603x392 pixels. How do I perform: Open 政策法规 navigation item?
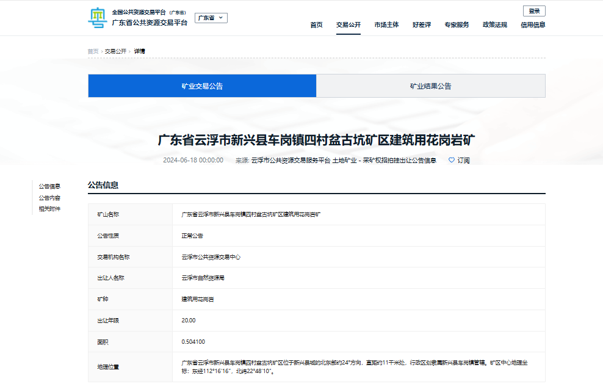point(495,25)
